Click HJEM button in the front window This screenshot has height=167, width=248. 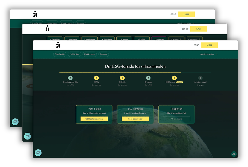[209, 45]
